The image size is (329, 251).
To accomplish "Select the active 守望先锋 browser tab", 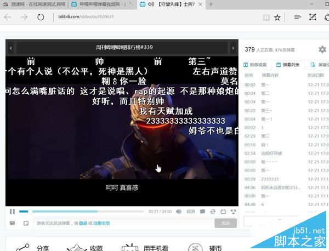I will click(x=171, y=4).
